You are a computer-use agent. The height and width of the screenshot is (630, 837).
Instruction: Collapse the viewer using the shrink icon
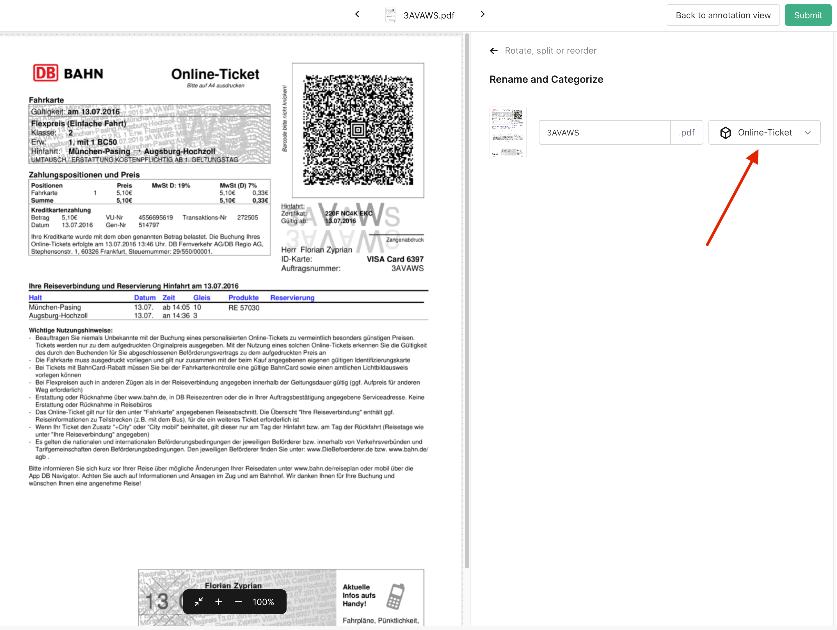[199, 602]
